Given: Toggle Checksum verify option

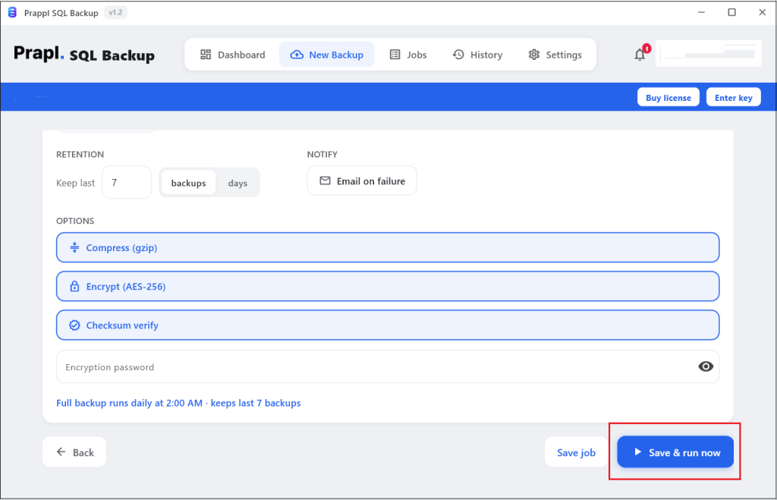Looking at the screenshot, I should pos(388,325).
